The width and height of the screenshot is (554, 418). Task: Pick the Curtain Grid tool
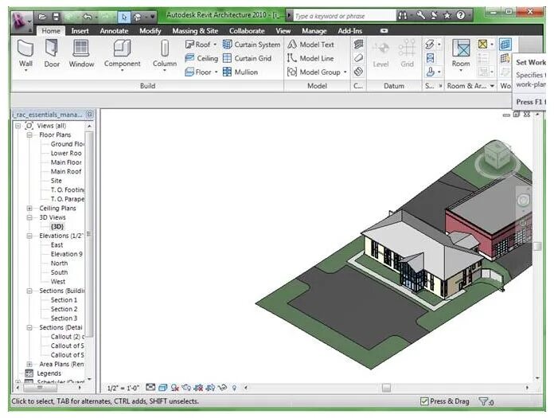248,58
